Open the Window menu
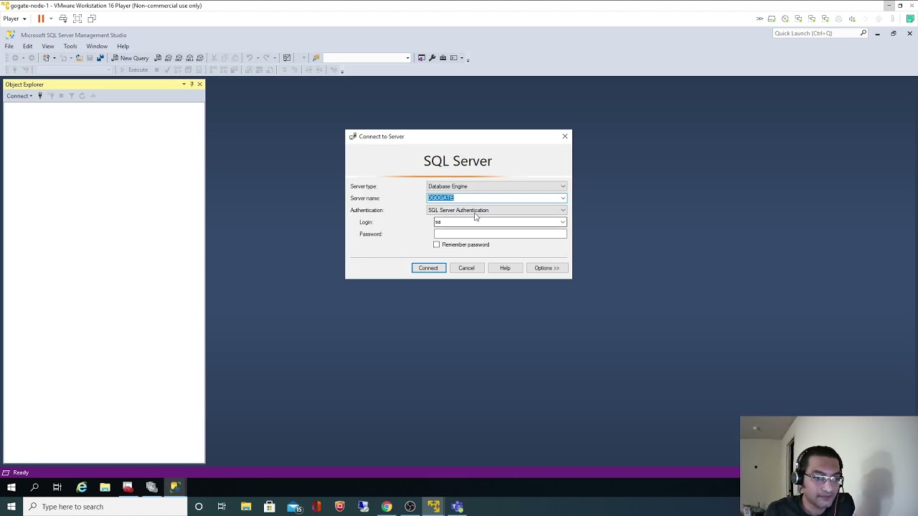Image resolution: width=918 pixels, height=516 pixels. [x=97, y=47]
